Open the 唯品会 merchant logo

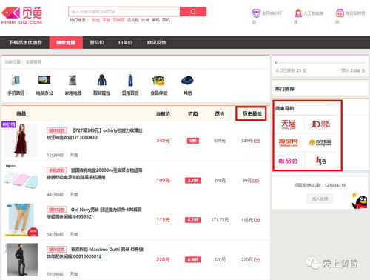(x=288, y=161)
